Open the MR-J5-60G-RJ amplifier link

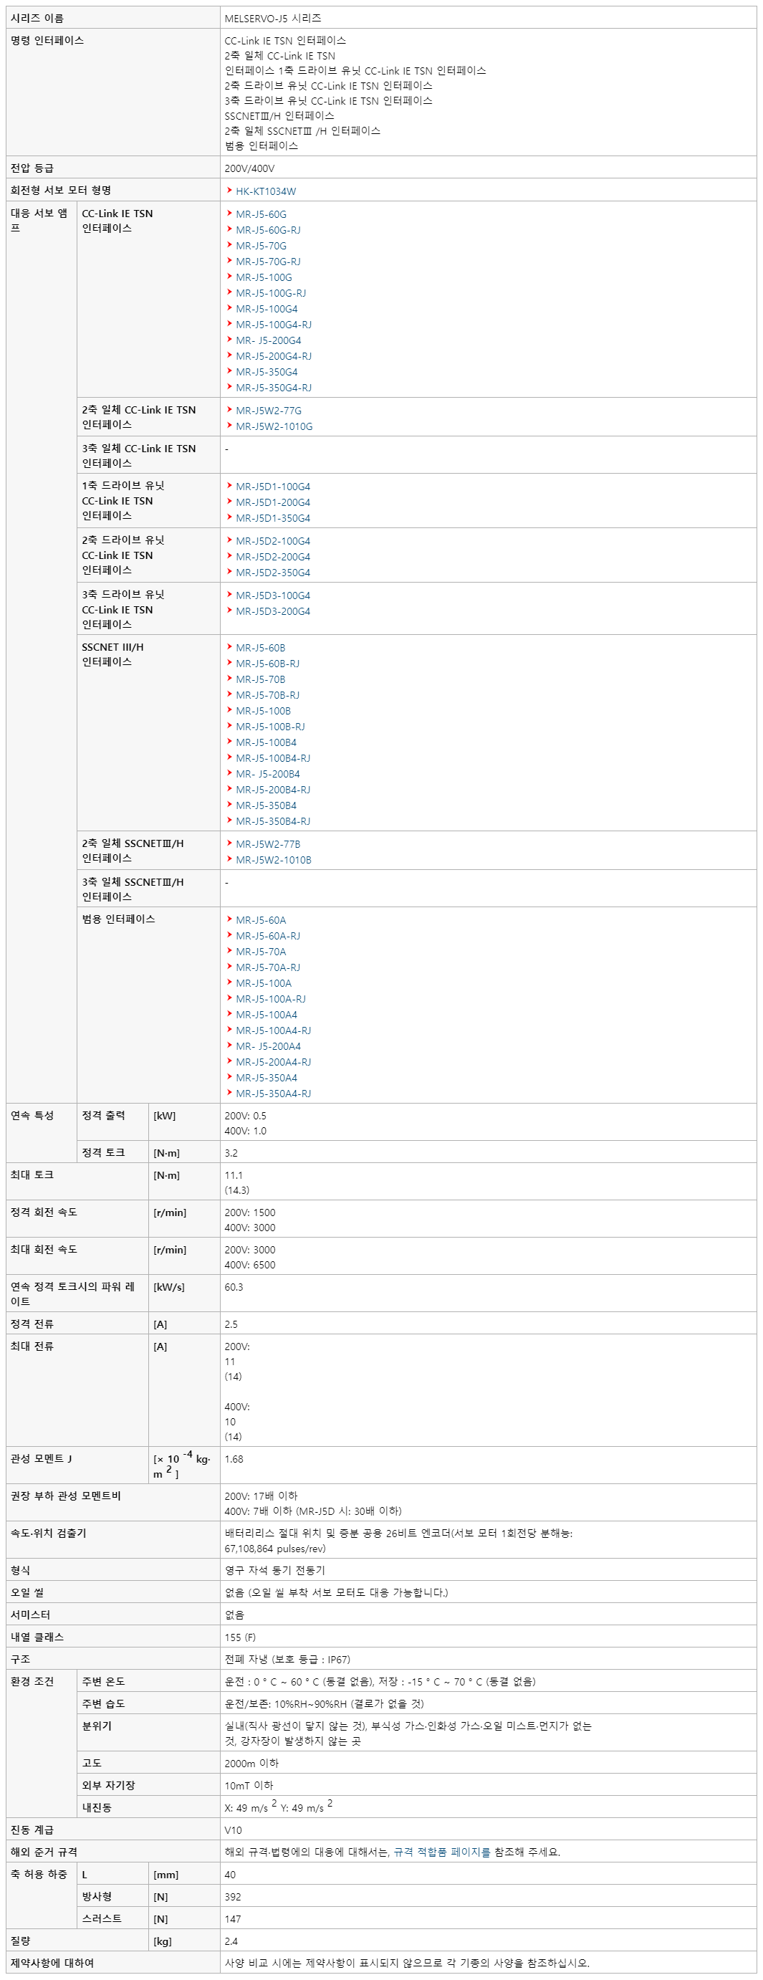click(x=268, y=230)
